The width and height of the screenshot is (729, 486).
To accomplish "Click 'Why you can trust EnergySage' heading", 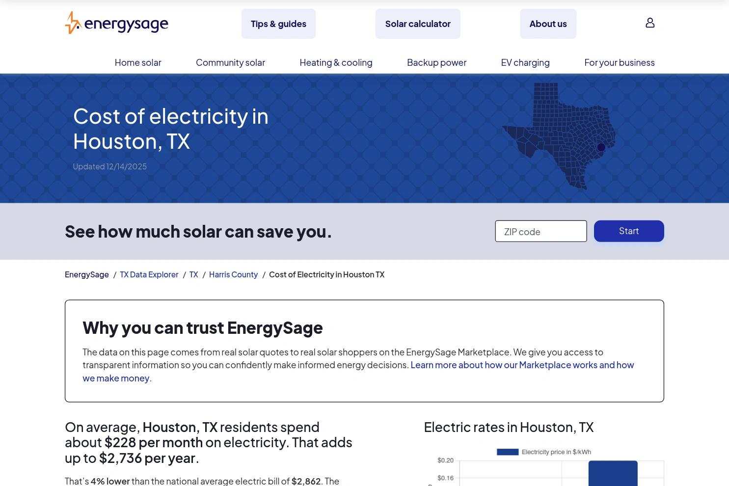I will pos(203,327).
